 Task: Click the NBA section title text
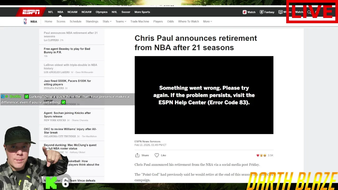coord(34,21)
